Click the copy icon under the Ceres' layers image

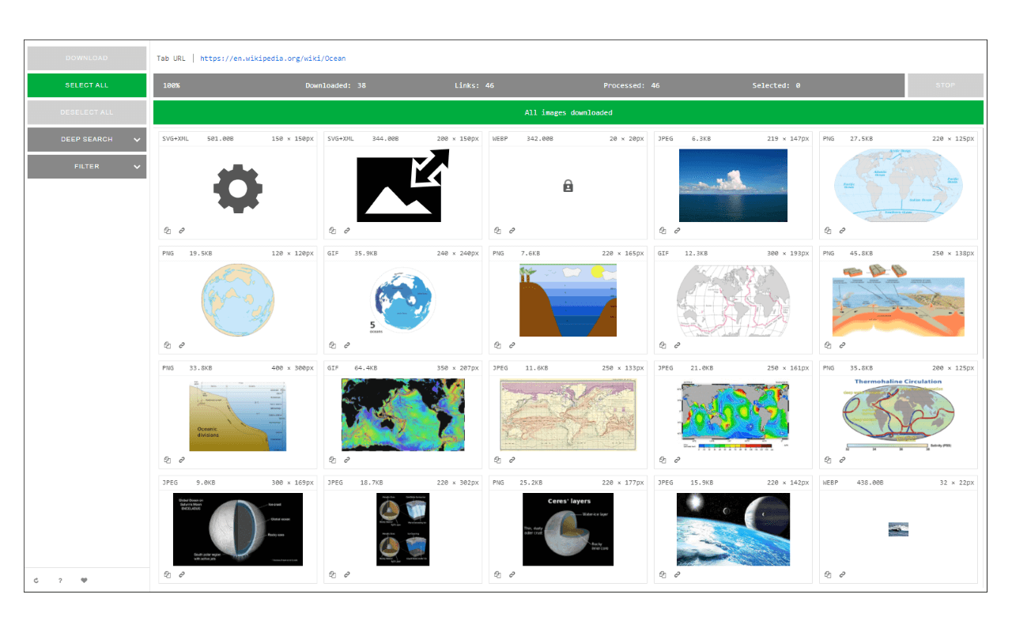497,574
